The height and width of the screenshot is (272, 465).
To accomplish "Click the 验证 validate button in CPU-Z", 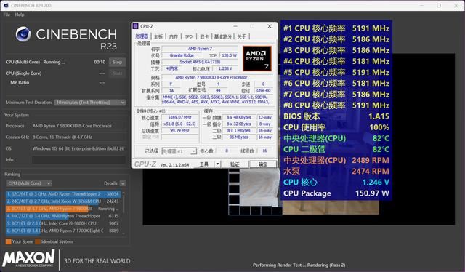I will [x=235, y=164].
